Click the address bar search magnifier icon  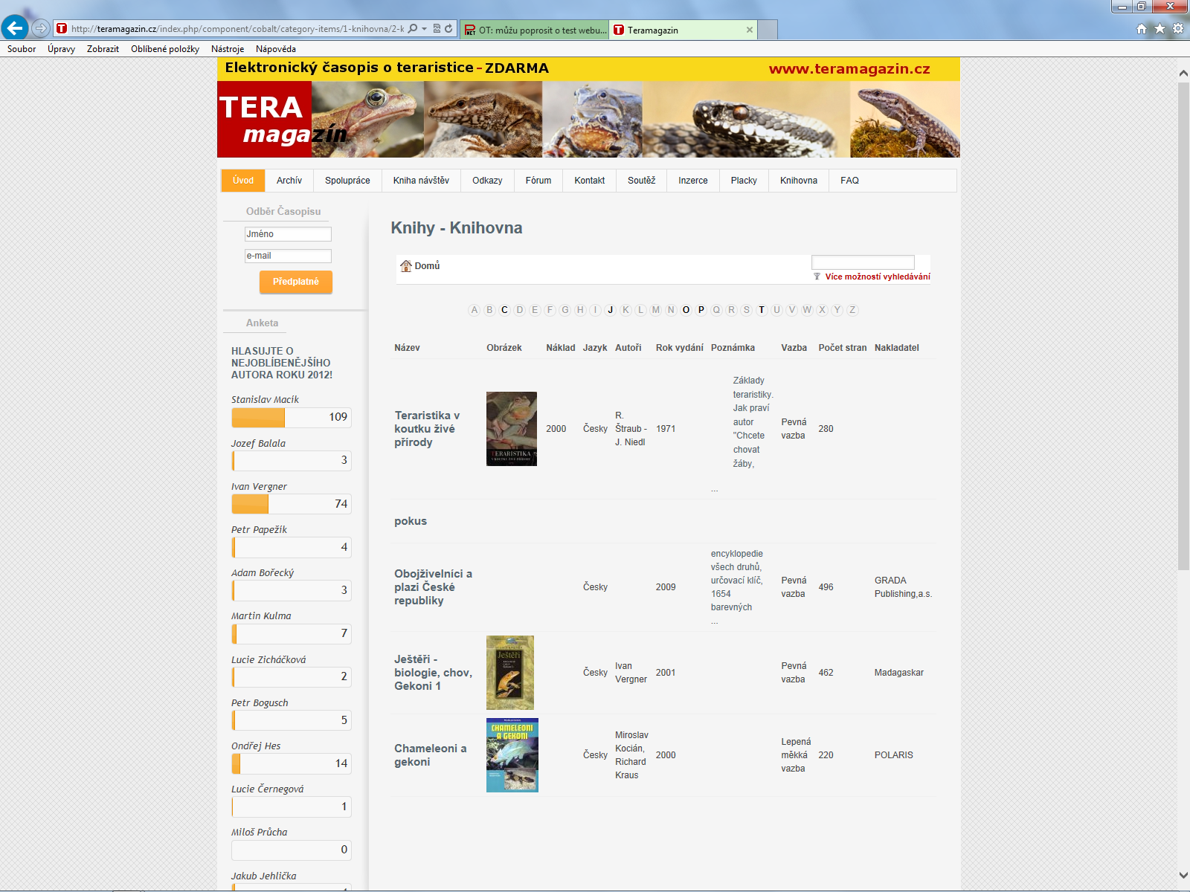click(x=413, y=29)
